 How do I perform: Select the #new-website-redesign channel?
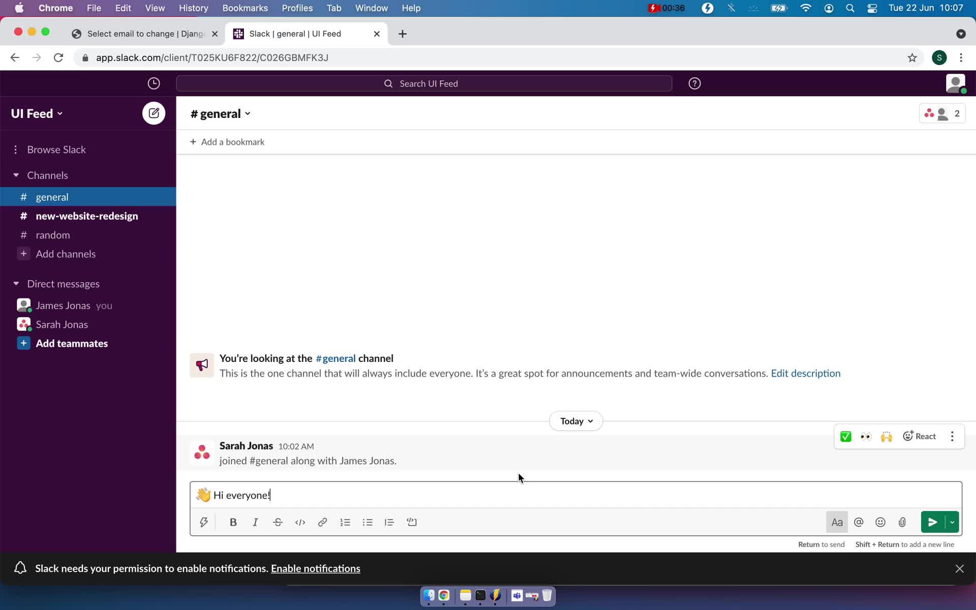(x=86, y=216)
